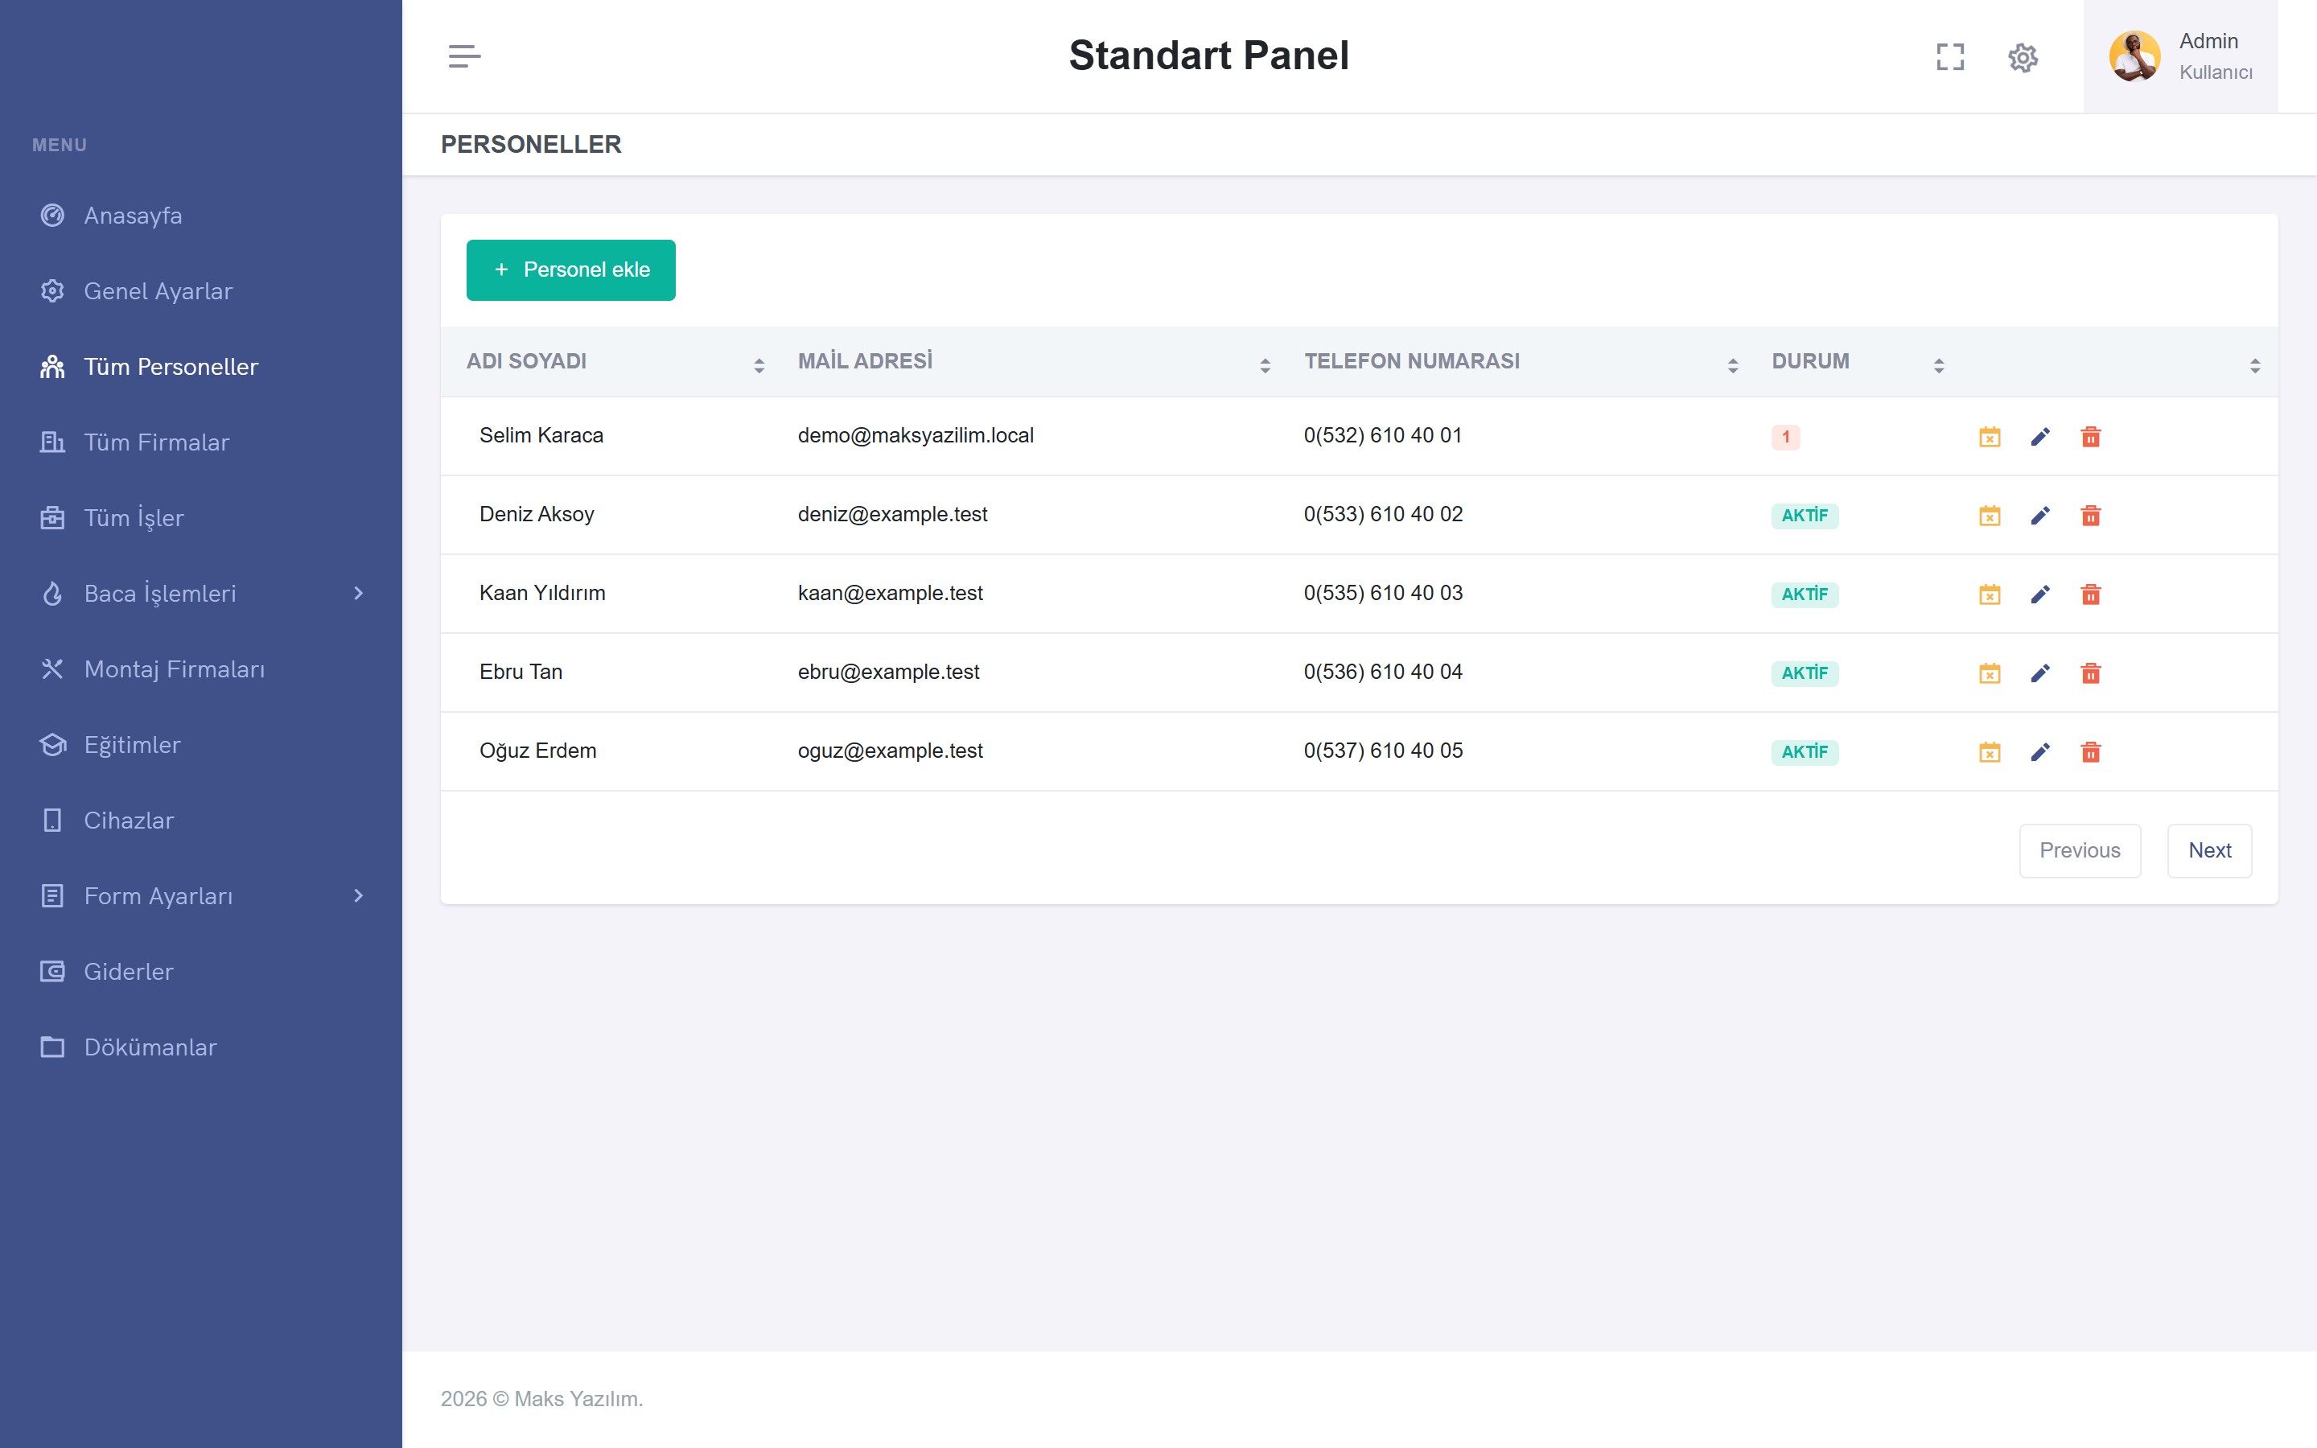Open Tüm Firmalar from sidebar
The width and height of the screenshot is (2317, 1448).
156,442
